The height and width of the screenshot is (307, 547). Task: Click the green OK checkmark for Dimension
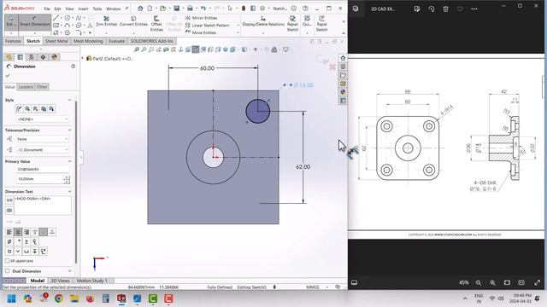tap(8, 76)
